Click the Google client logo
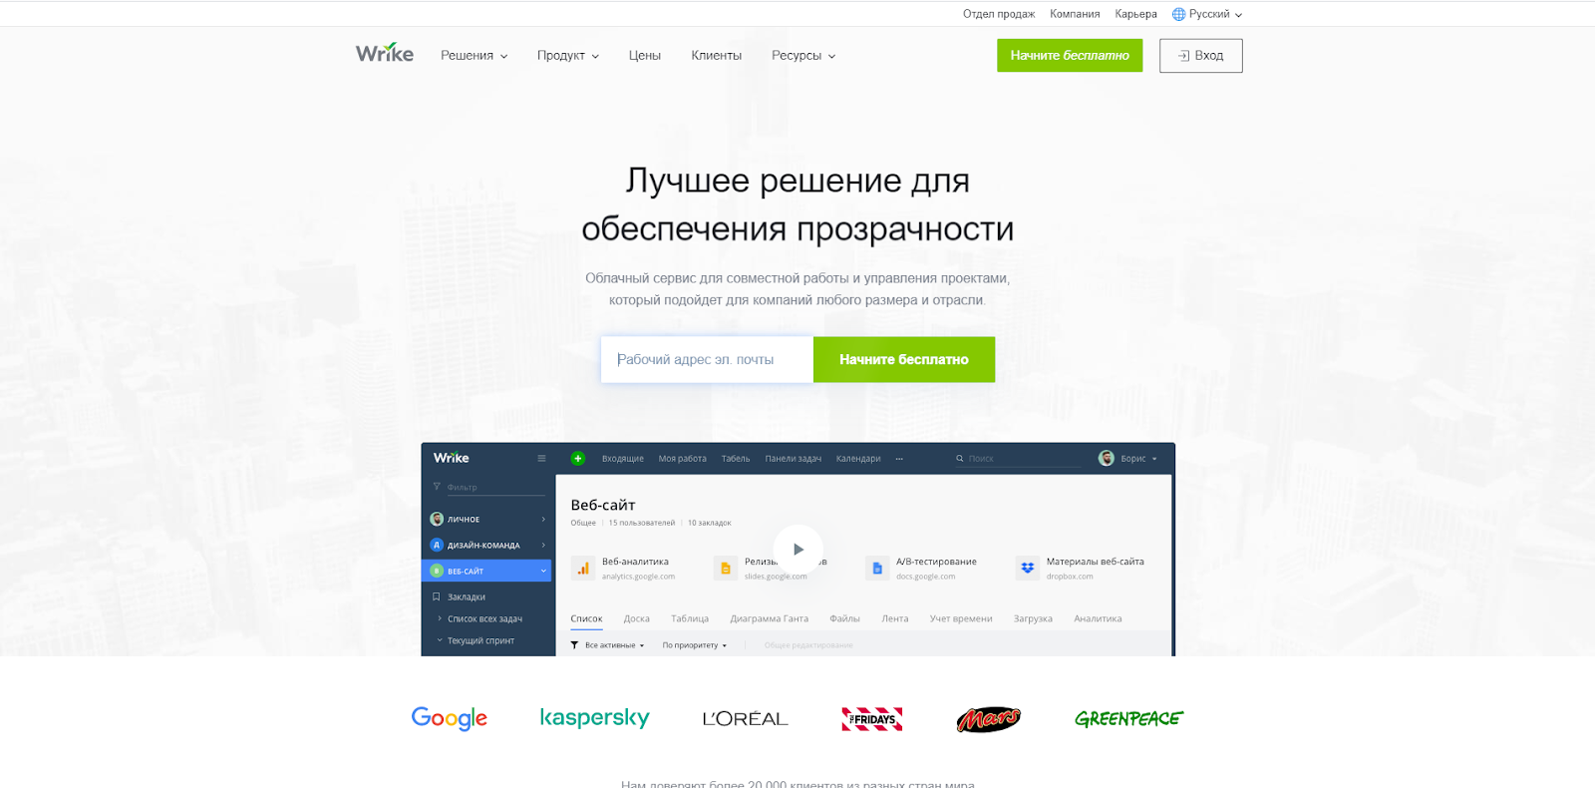This screenshot has height=788, width=1595. click(450, 718)
